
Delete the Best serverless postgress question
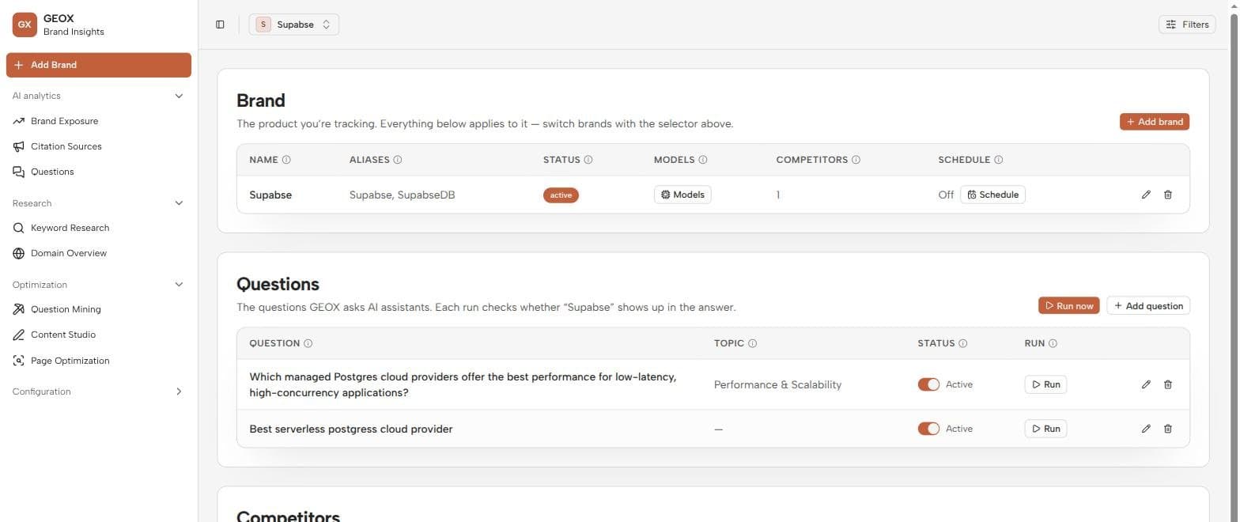pos(1168,429)
